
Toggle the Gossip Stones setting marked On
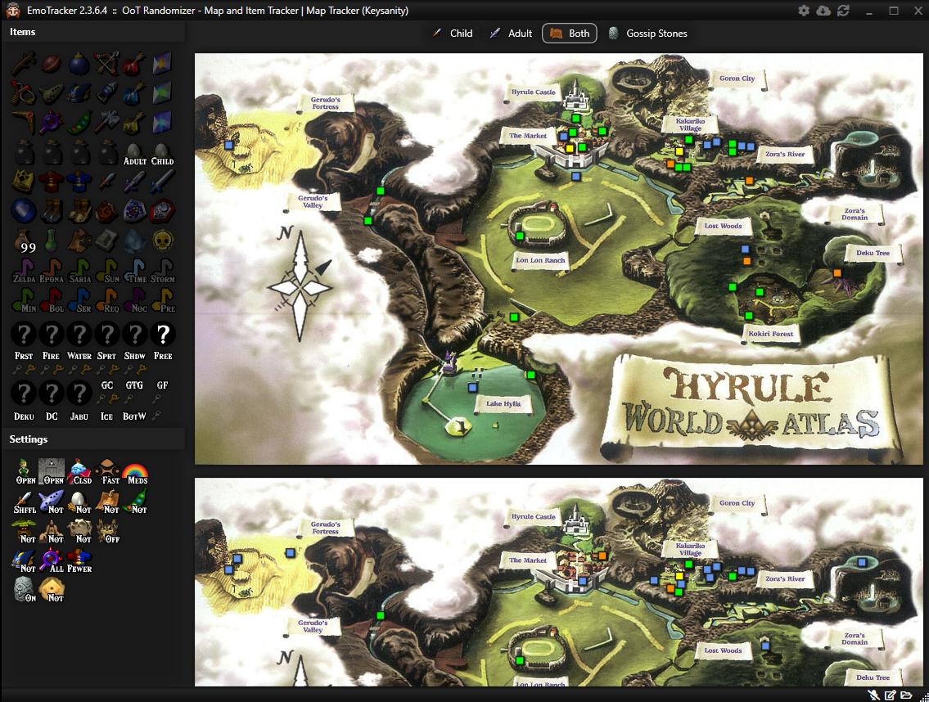tap(25, 589)
